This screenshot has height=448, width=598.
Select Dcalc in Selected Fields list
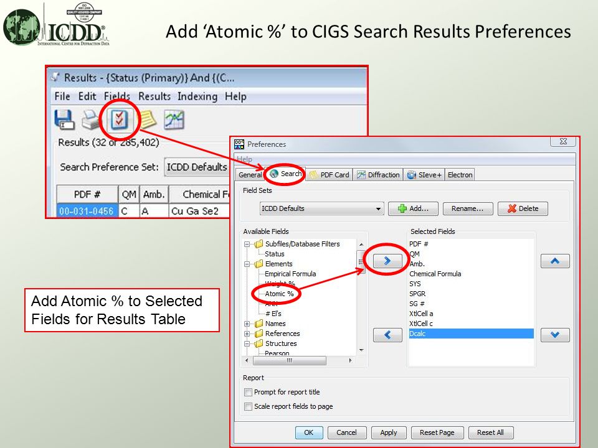(x=471, y=334)
